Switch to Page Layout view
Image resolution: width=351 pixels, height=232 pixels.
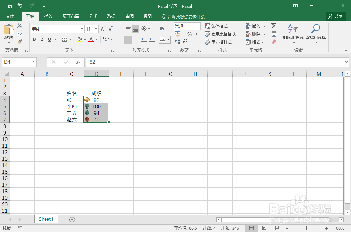pyautogui.click(x=264, y=228)
